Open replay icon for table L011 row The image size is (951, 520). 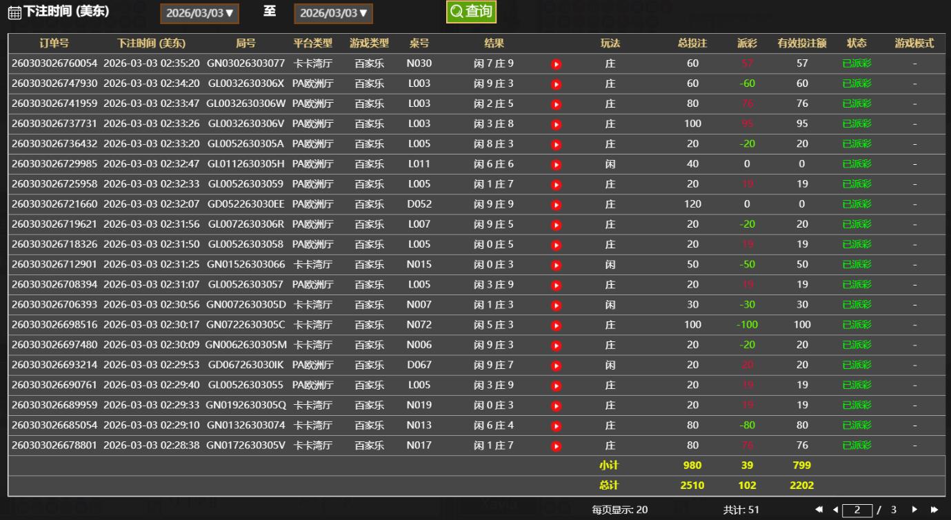coord(556,165)
